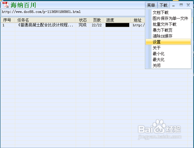Select 文档下载 from the menu
The height and width of the screenshot is (148, 194).
(x=168, y=12)
